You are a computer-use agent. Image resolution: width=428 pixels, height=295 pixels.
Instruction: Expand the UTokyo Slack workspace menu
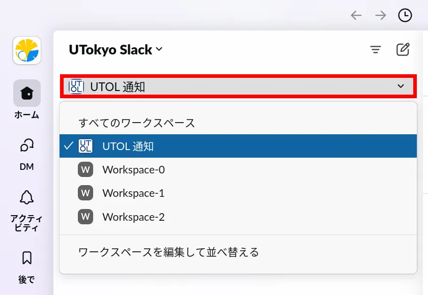[x=116, y=50]
